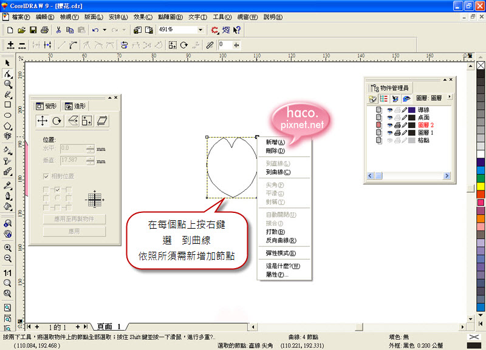The height and width of the screenshot is (350, 486).
Task: Choose 刪除(D) in the context menu
Action: point(275,150)
